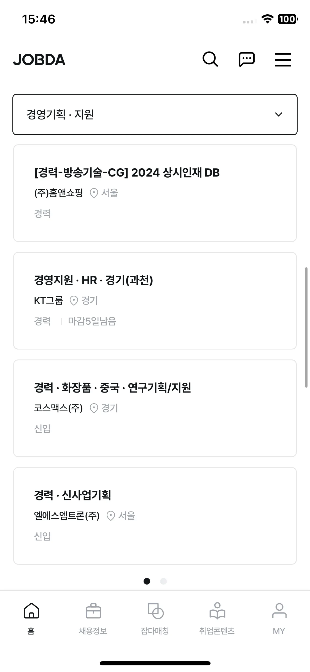Open the search magnifier icon
The image size is (310, 672).
pyautogui.click(x=210, y=59)
